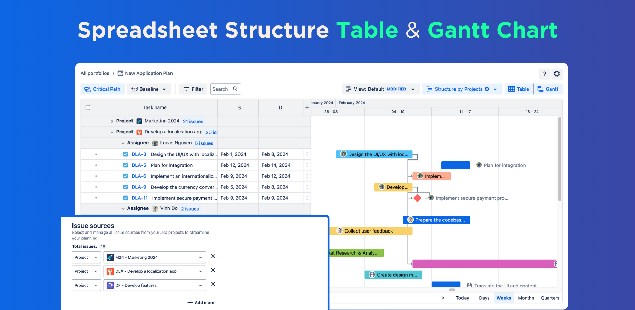
Task: Click Vinh Do avatar in assignee row
Action: pyautogui.click(x=155, y=209)
